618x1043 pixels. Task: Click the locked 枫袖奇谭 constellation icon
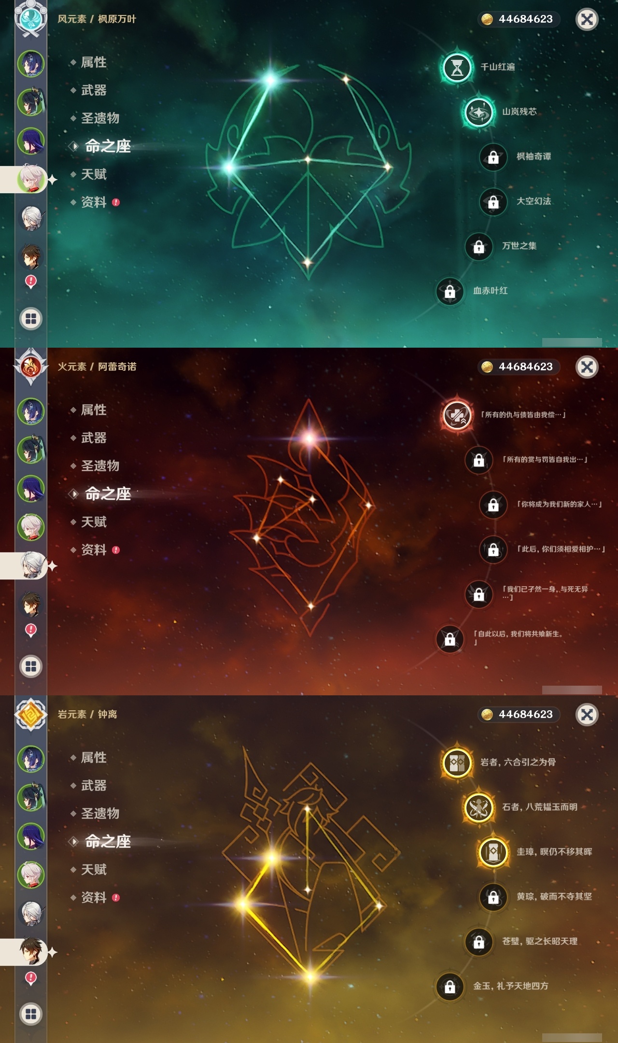pyautogui.click(x=493, y=157)
